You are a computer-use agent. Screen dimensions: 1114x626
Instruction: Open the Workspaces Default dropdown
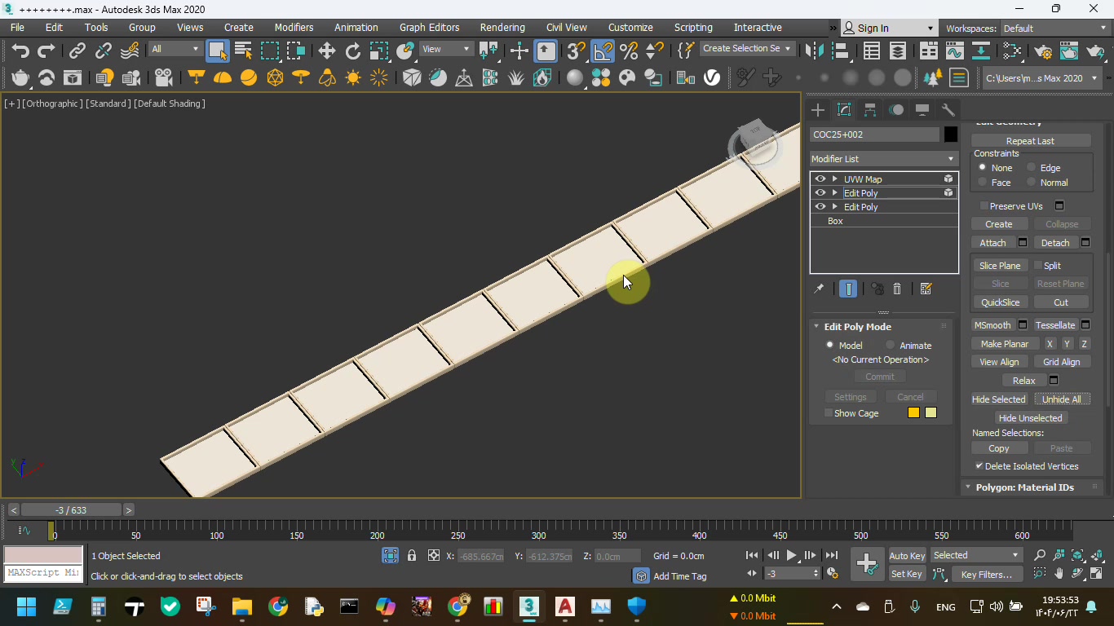pyautogui.click(x=1052, y=29)
